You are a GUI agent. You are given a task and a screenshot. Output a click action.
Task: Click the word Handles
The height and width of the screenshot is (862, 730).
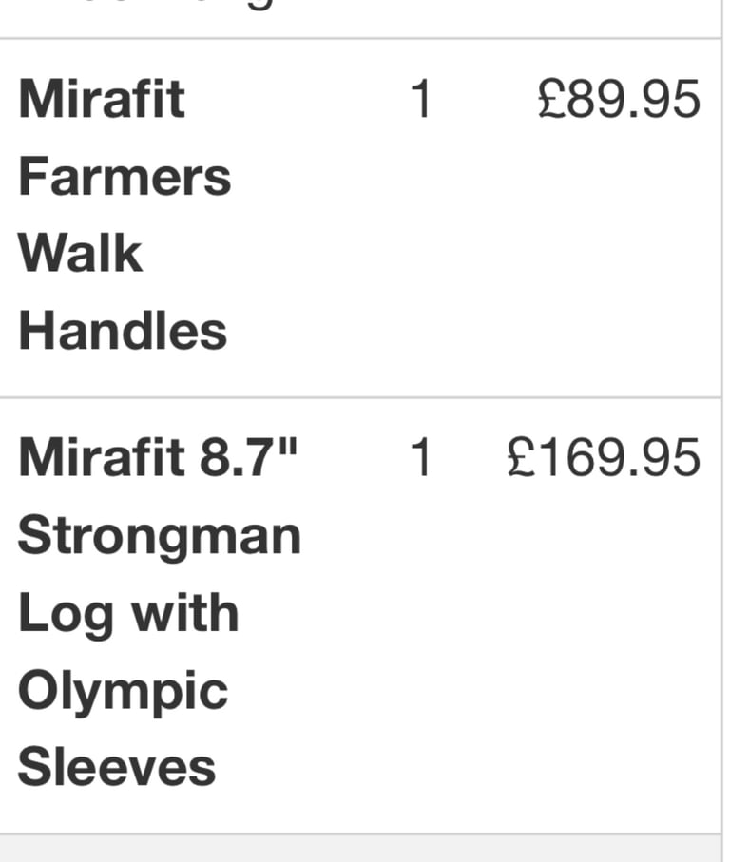(123, 331)
